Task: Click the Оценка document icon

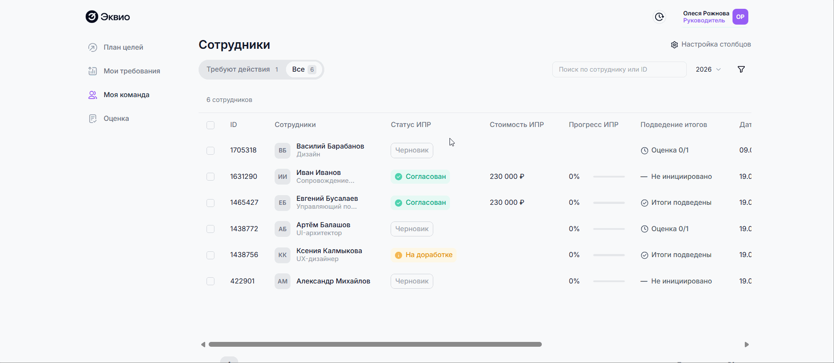Action: point(93,119)
